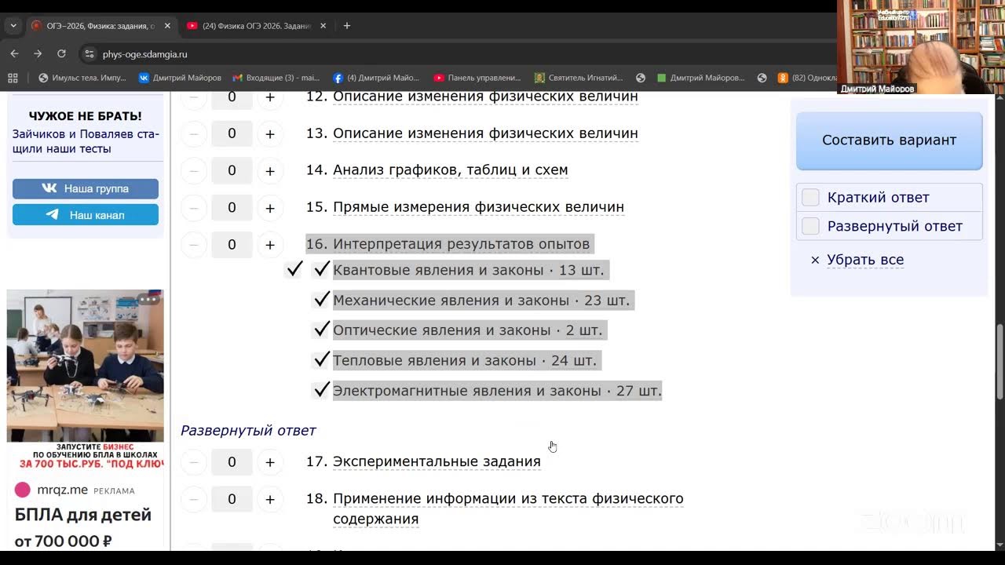The width and height of the screenshot is (1005, 565).
Task: Increase count for task 16
Action: coord(270,245)
